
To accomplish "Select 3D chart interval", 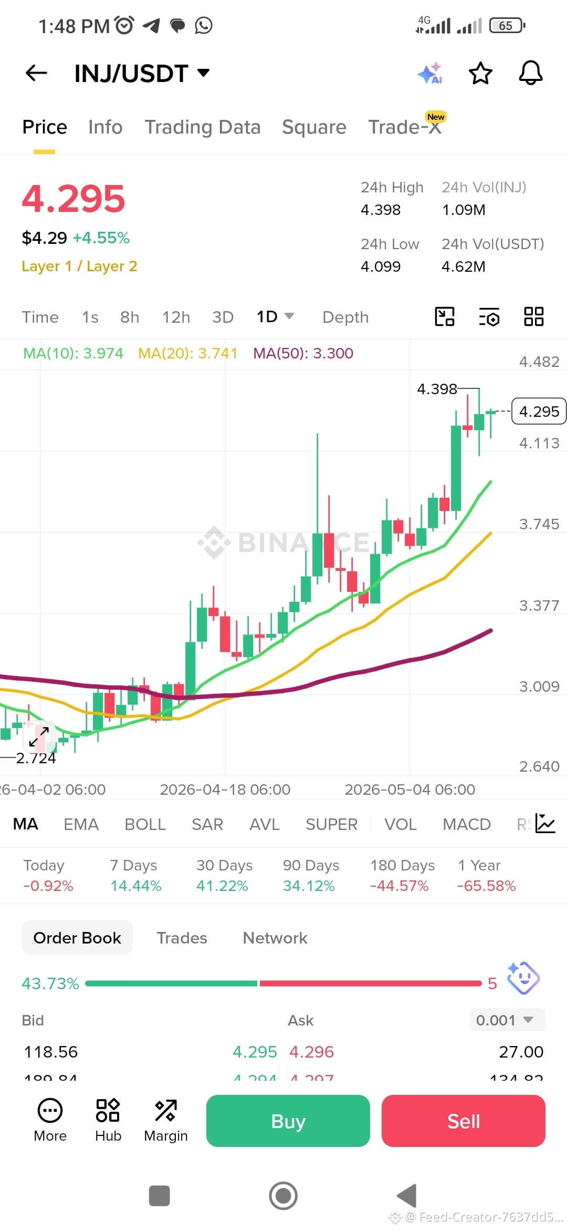I will (223, 317).
